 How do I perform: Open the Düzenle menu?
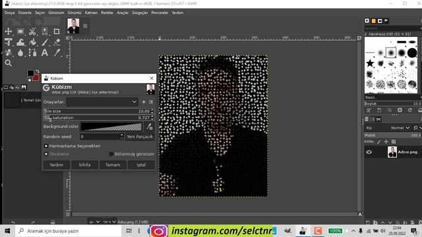pyautogui.click(x=24, y=13)
